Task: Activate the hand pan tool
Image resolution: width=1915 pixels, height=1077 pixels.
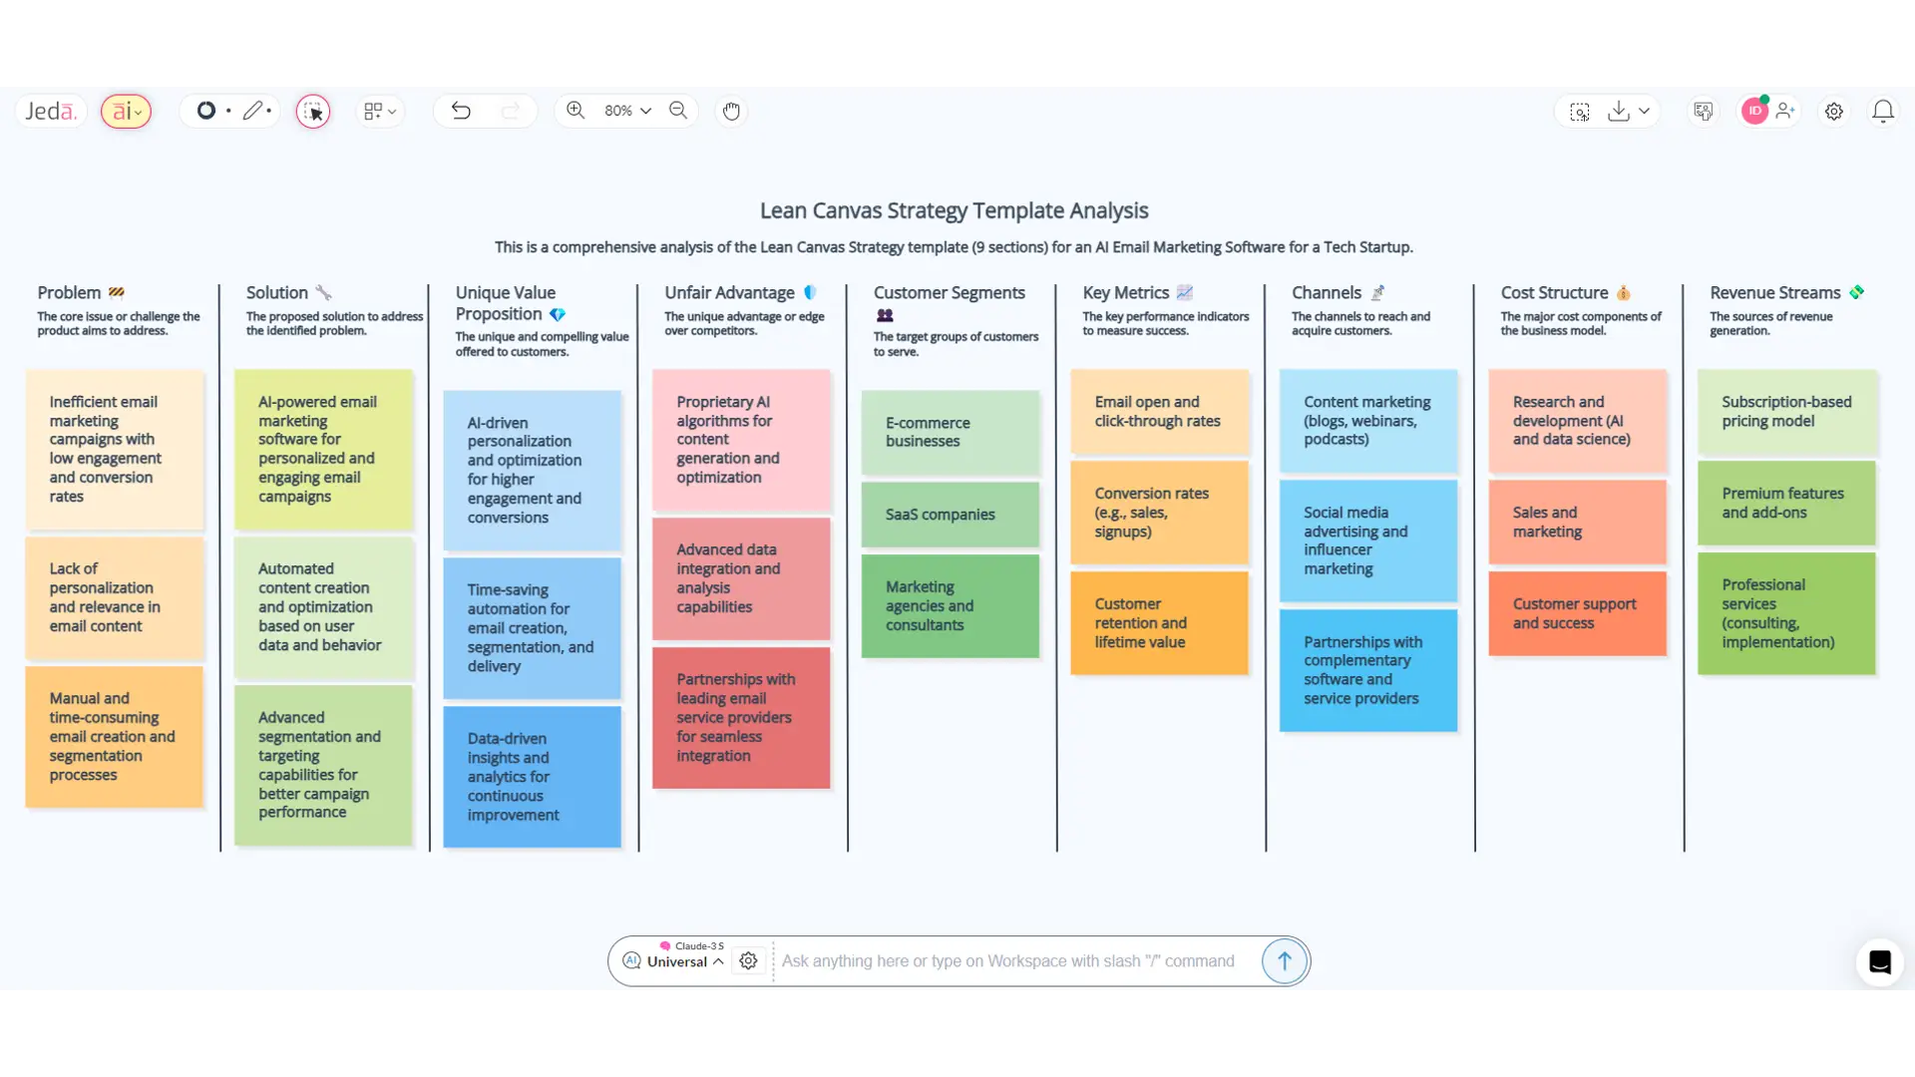Action: tap(731, 111)
